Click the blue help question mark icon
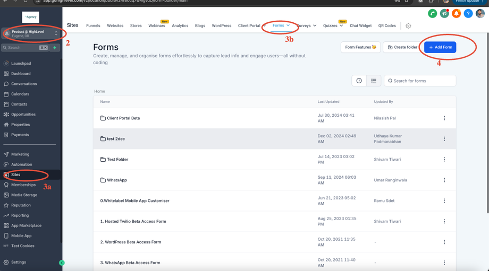Image resolution: width=489 pixels, height=271 pixels. point(468,14)
